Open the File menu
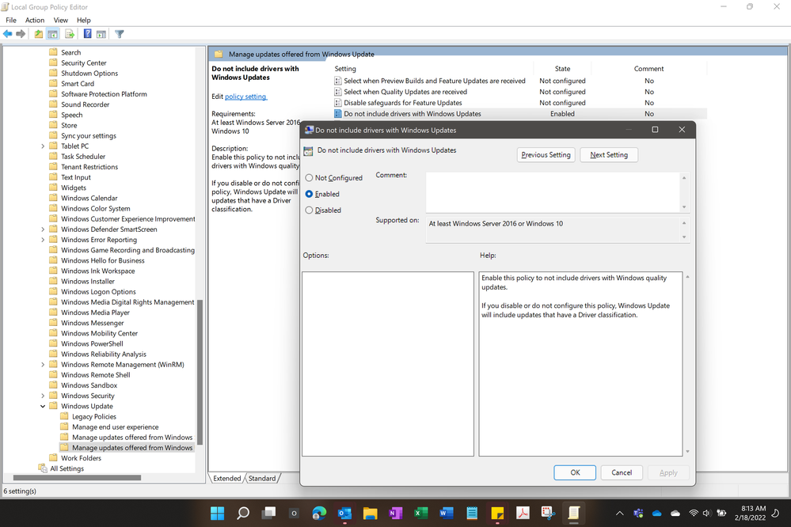The height and width of the screenshot is (527, 791). coord(11,20)
